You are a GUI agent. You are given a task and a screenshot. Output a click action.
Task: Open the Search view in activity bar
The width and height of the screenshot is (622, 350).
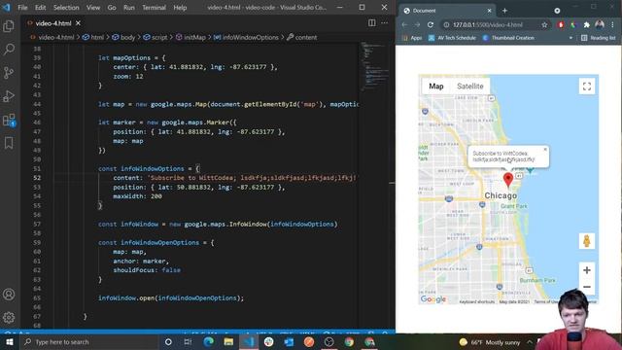pos(9,50)
